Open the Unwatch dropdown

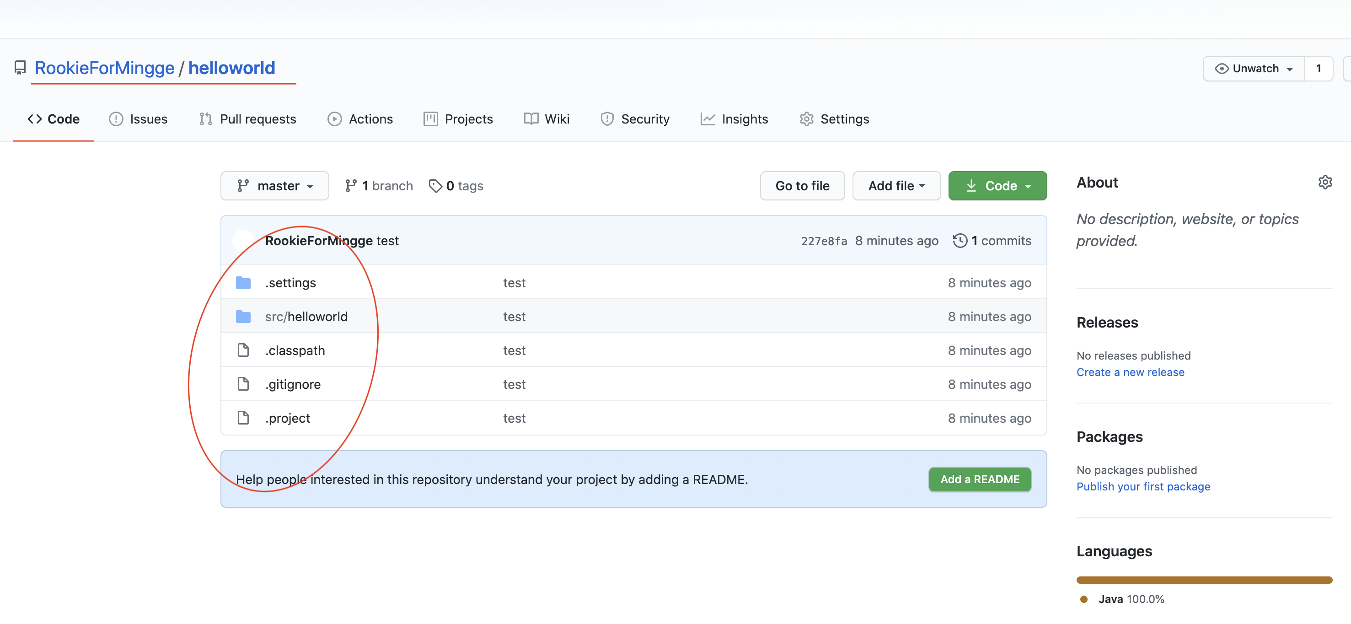point(1254,69)
